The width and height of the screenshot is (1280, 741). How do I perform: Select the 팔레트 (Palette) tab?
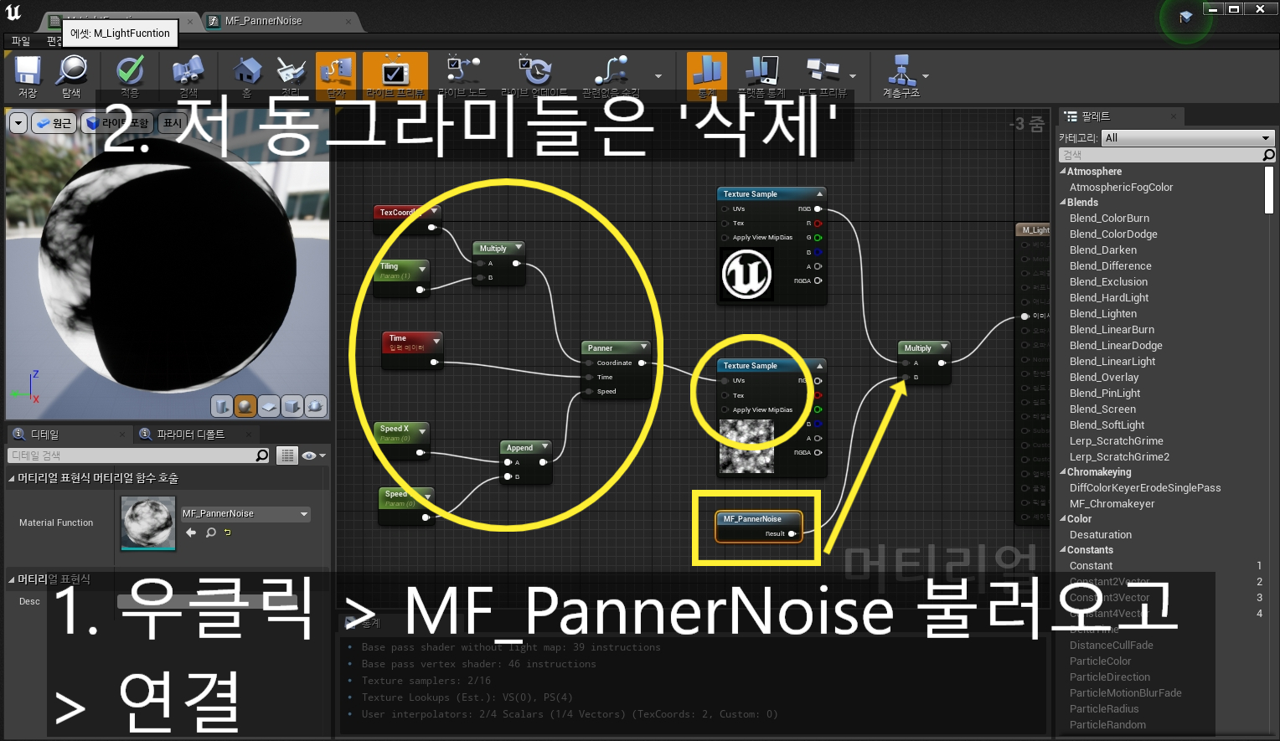coord(1095,116)
